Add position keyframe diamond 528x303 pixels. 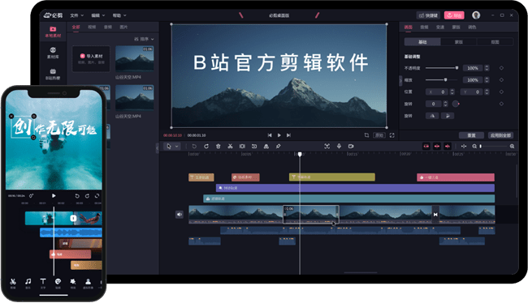[501, 92]
